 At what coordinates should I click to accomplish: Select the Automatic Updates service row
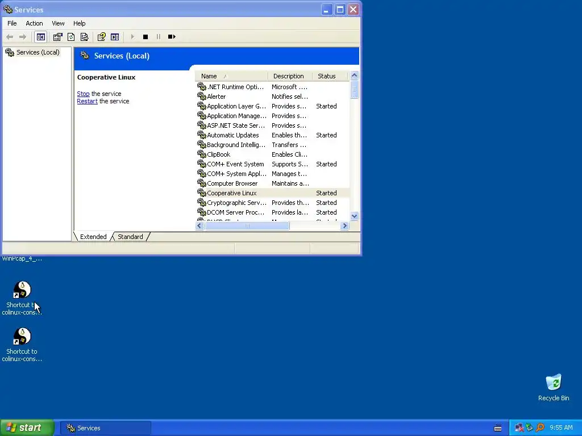click(x=272, y=135)
